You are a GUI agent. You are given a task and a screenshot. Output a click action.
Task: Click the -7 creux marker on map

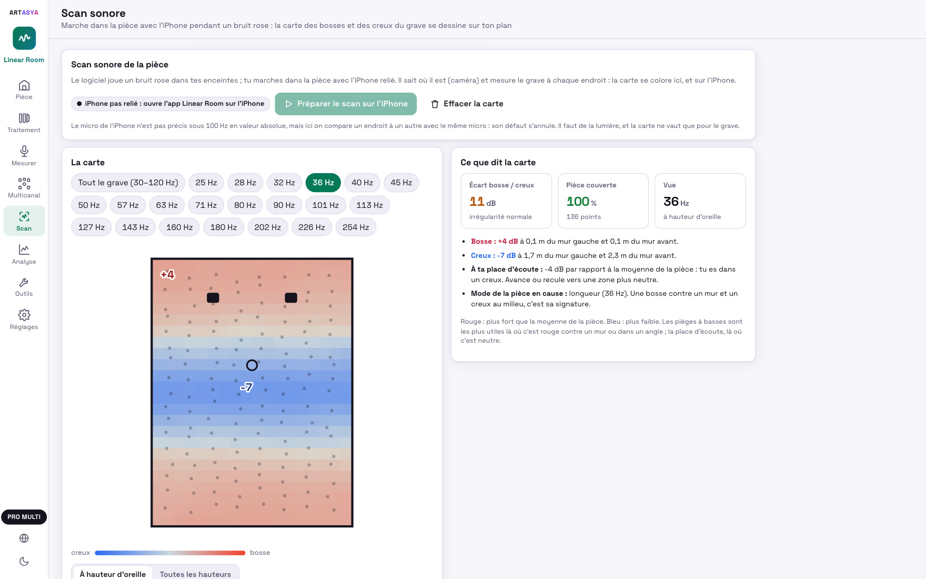click(x=246, y=387)
